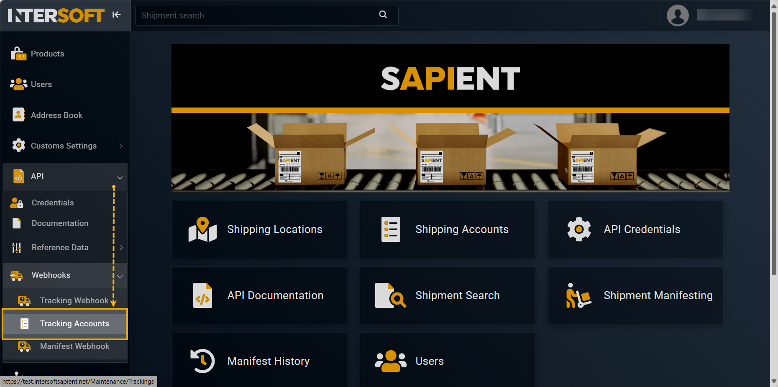
Task: Click the API code file icon
Action: [18, 176]
